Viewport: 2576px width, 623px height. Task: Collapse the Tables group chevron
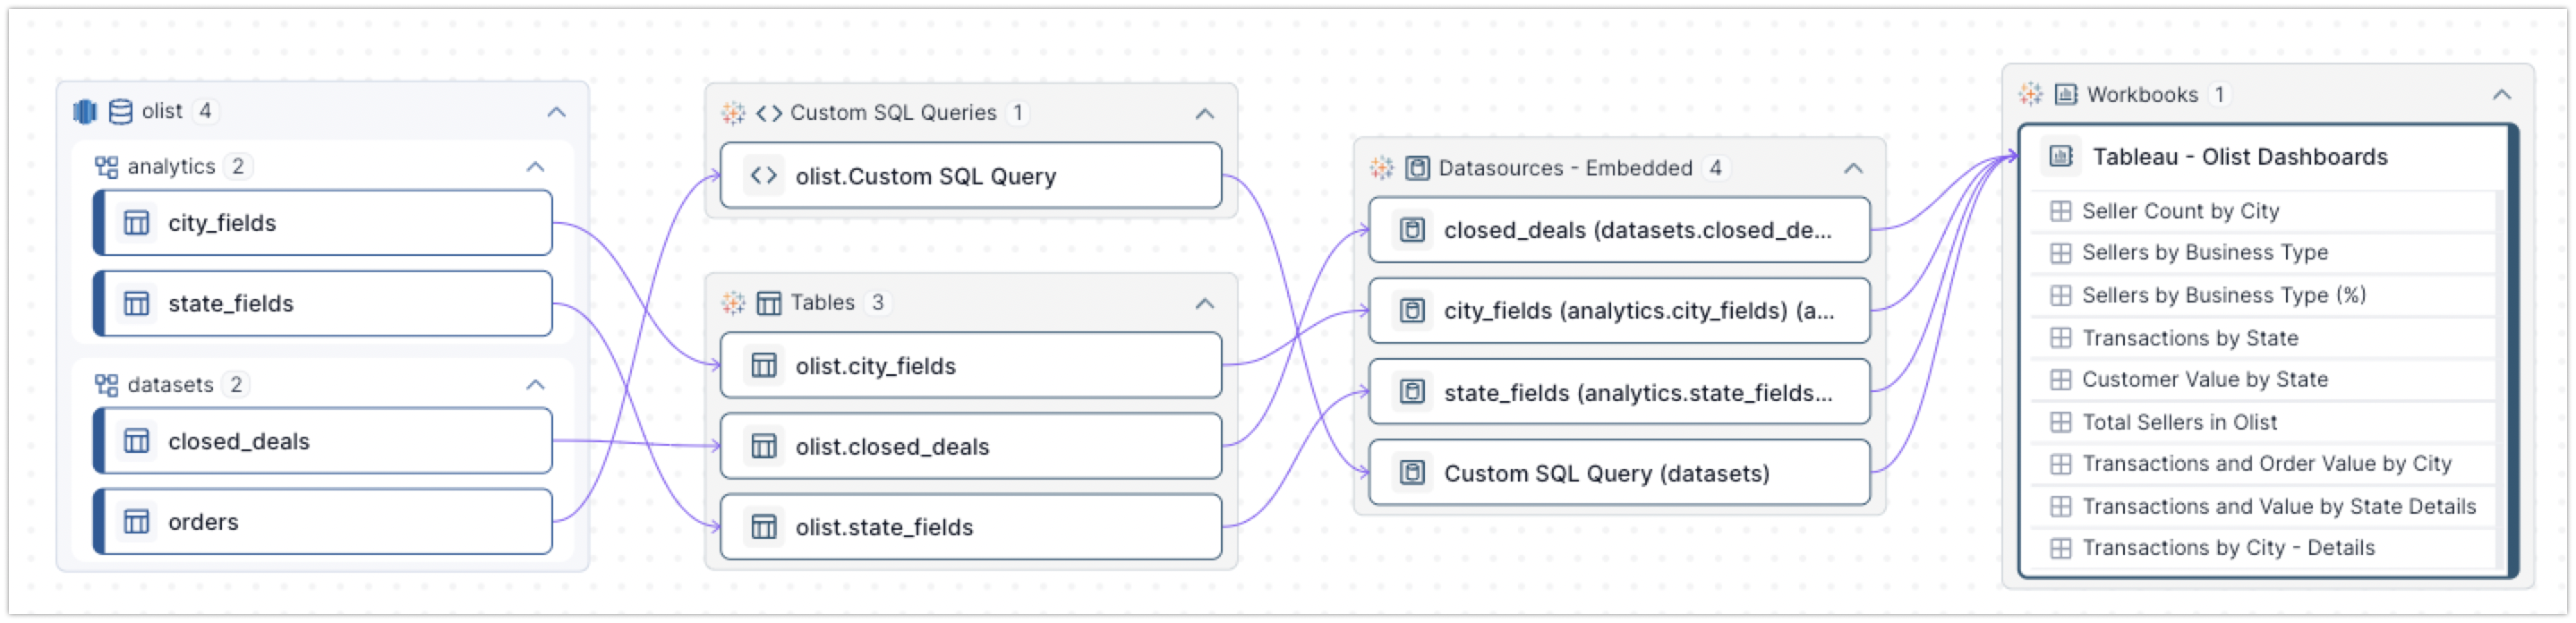pyautogui.click(x=1205, y=303)
